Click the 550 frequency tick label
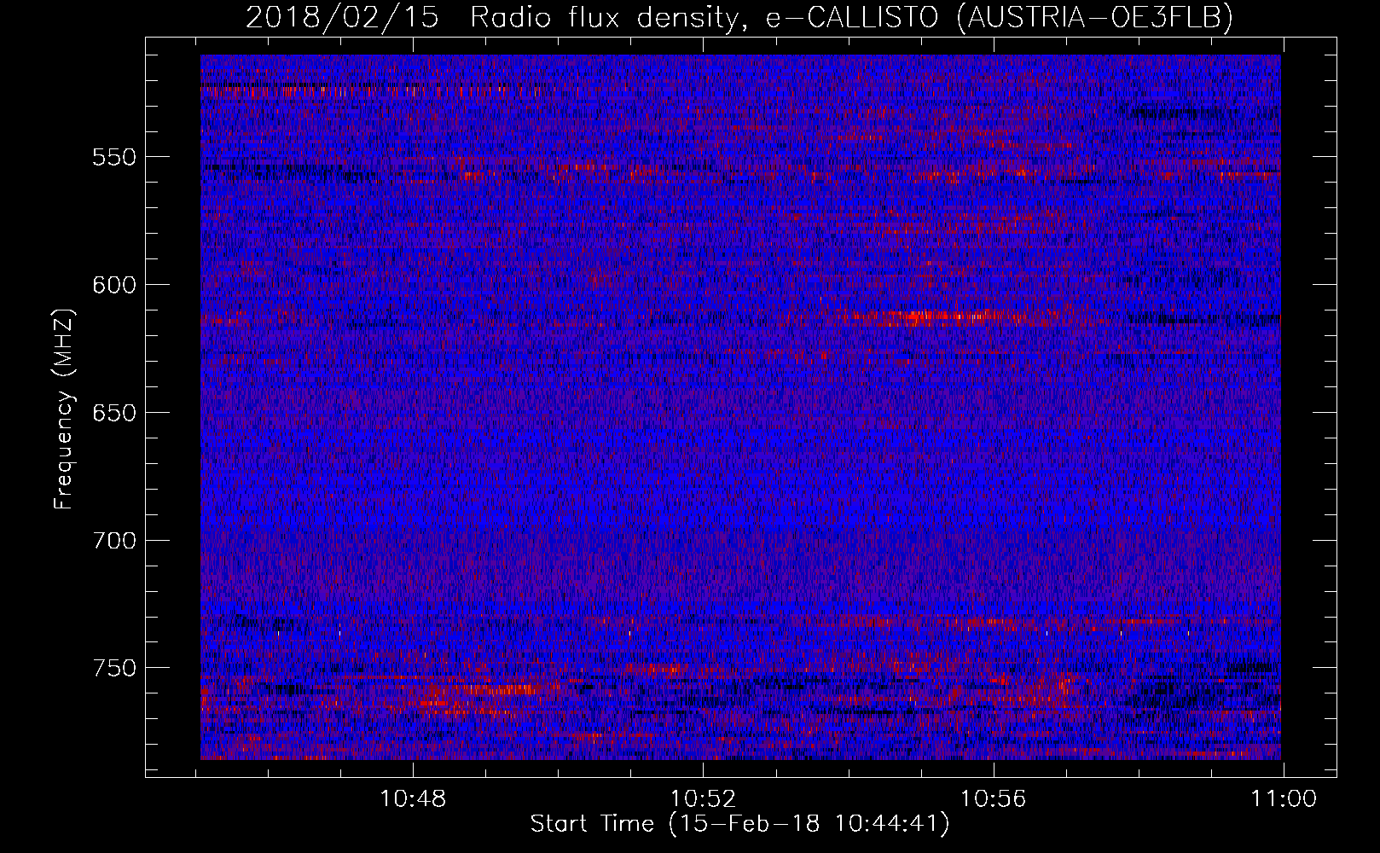The width and height of the screenshot is (1380, 853). 114,157
